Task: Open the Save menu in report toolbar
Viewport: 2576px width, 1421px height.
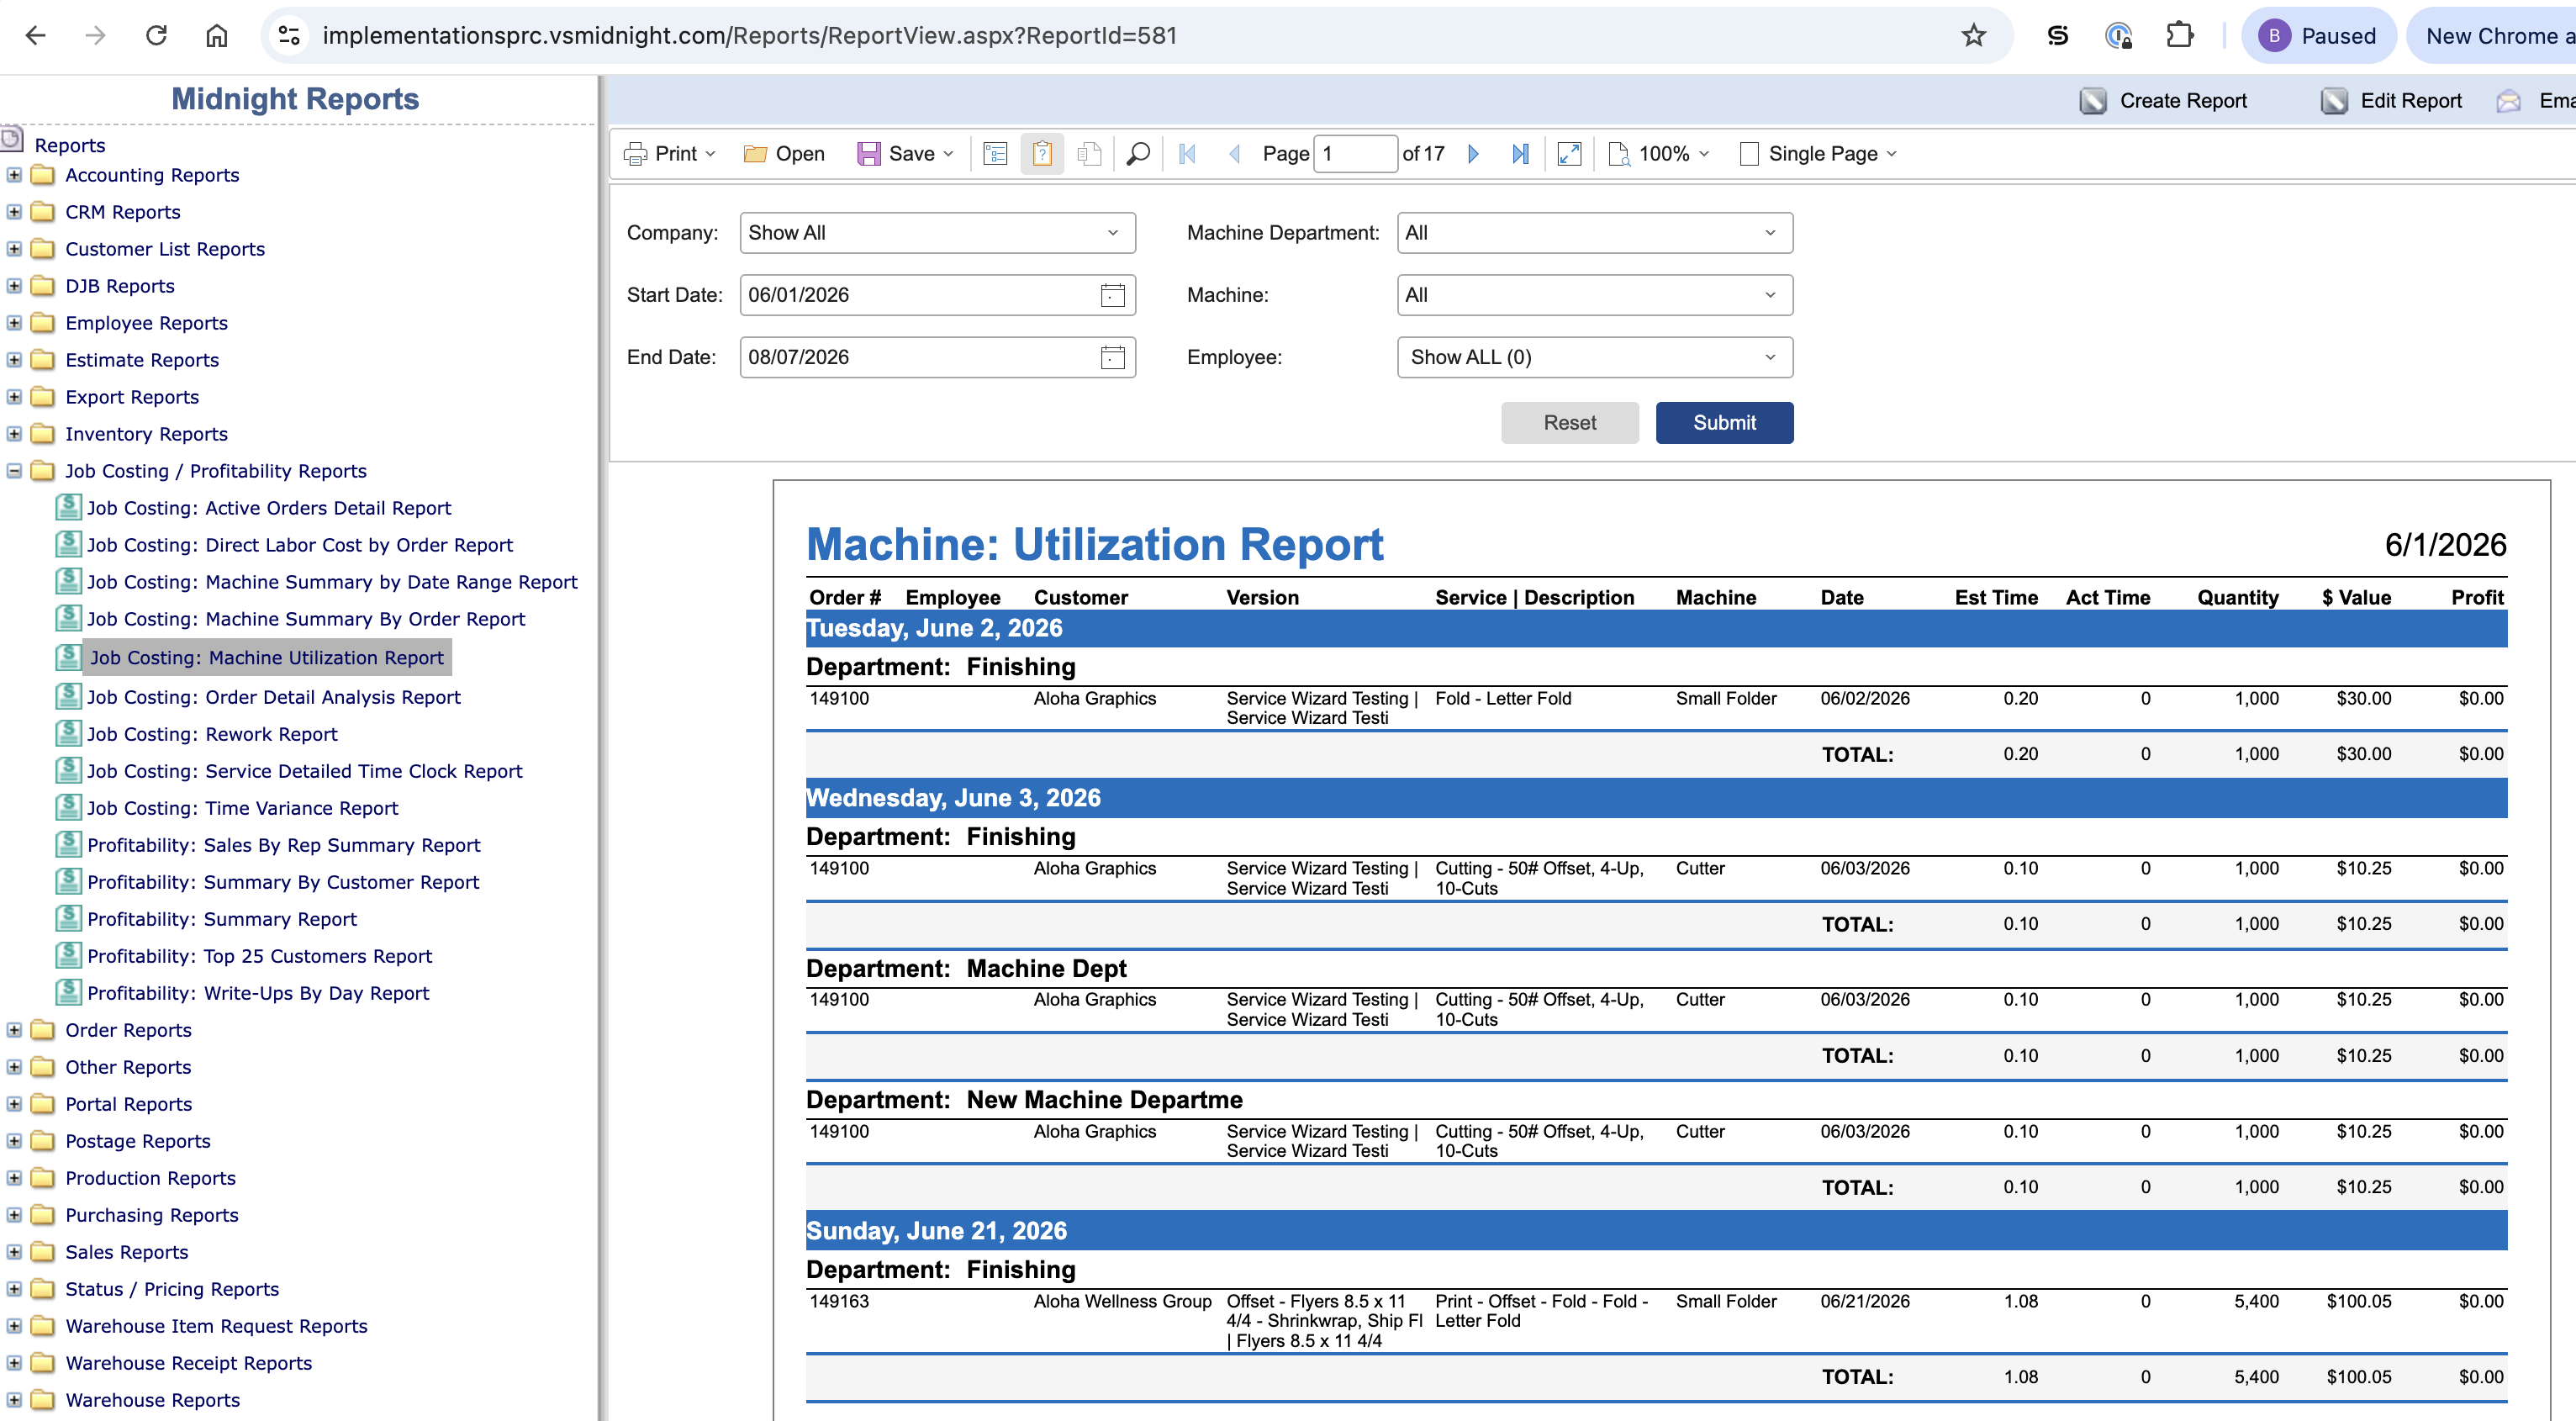Action: click(x=906, y=154)
